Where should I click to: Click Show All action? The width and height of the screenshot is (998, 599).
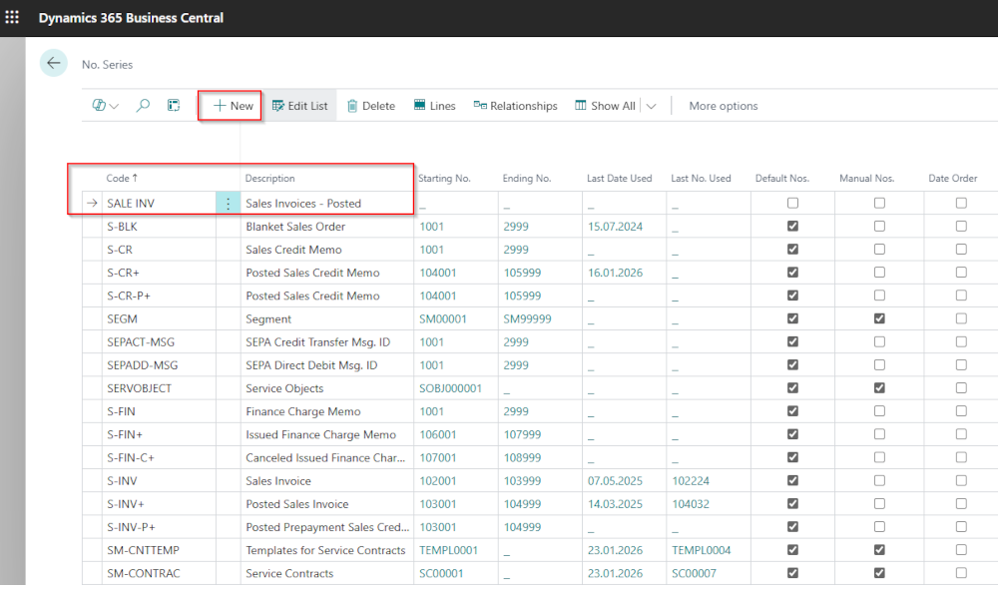tap(606, 106)
